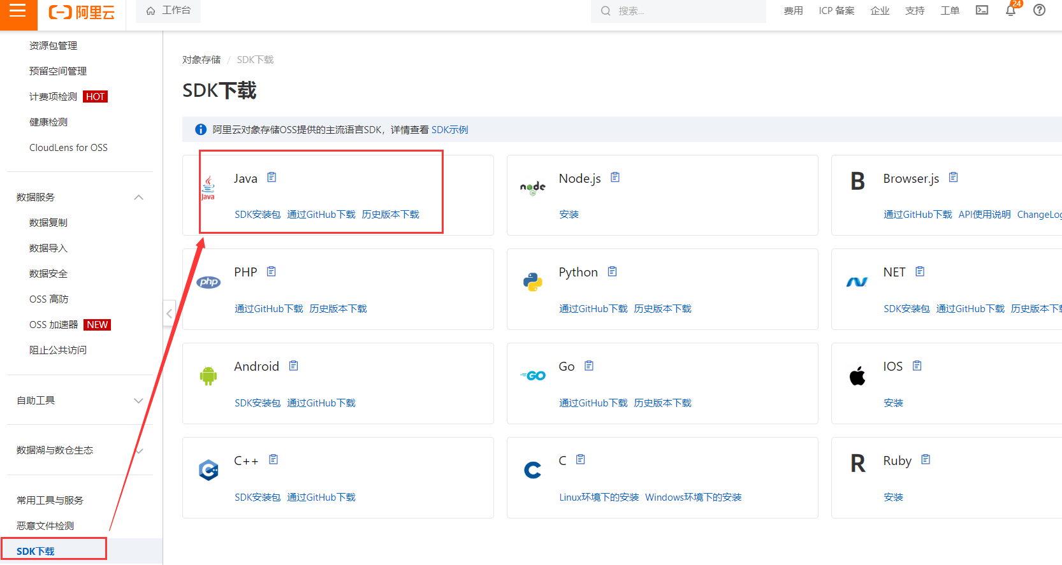Screen dimensions: 1062x565
Task: View notifications via the bell icon
Action: click(1010, 10)
